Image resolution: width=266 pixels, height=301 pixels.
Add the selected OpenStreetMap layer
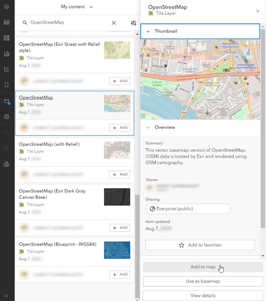click(x=120, y=127)
